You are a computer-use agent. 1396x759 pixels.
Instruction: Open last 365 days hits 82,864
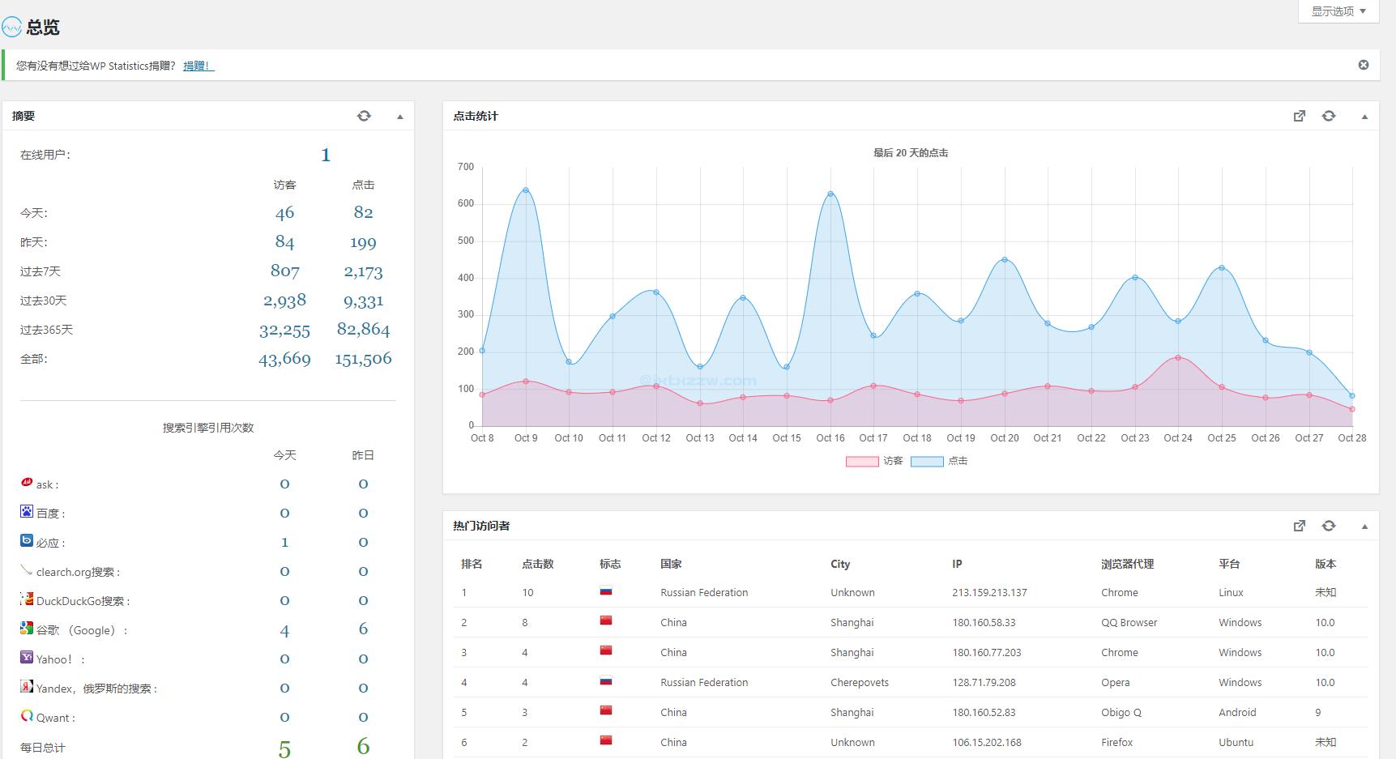pos(363,330)
